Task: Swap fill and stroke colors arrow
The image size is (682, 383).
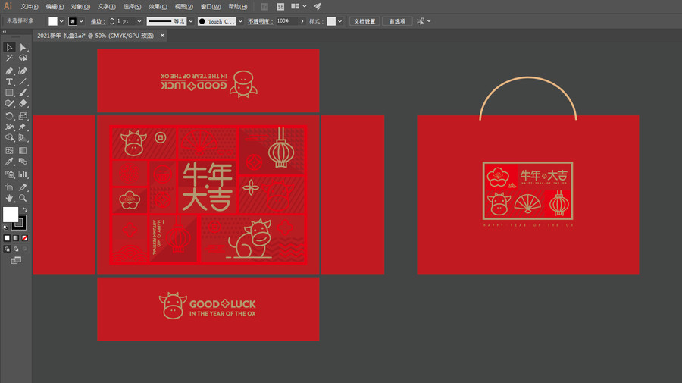Action: pyautogui.click(x=25, y=210)
